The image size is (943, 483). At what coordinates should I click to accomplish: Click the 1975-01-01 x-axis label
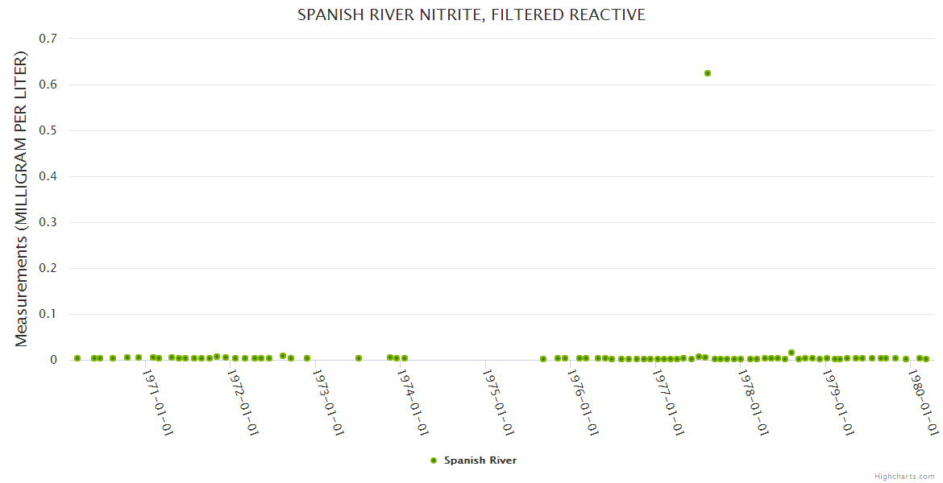500,402
